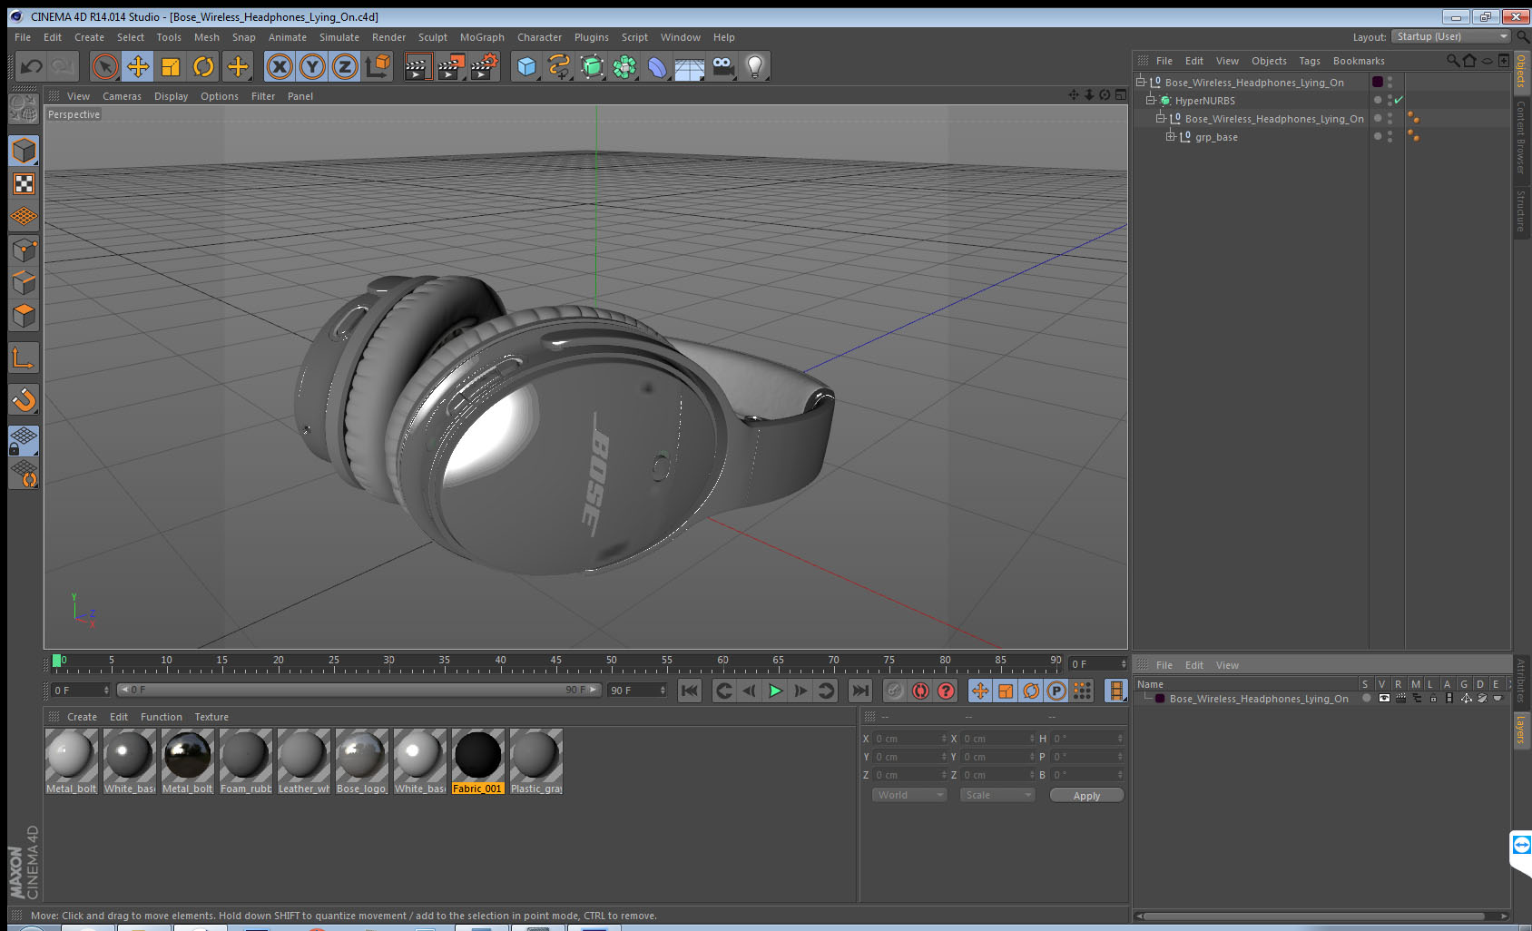1532x931 pixels.
Task: Select Polygons mode icon
Action: point(24,316)
